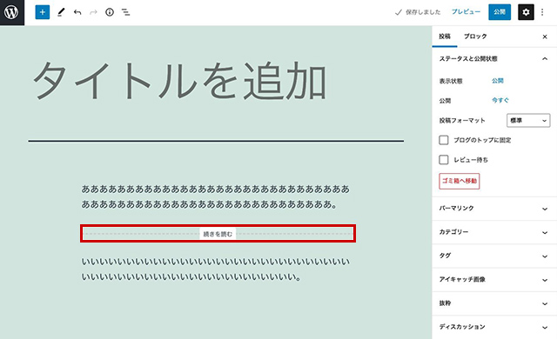Expand the アイキャッチ画像 section

(494, 280)
